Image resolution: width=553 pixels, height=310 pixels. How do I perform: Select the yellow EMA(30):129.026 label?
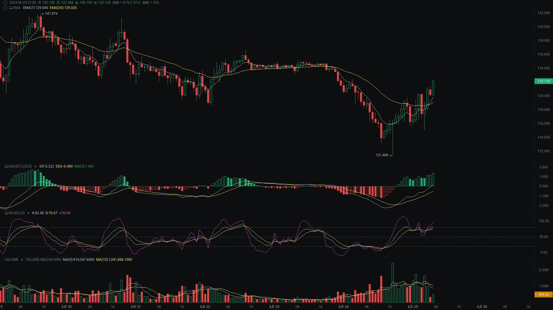pyautogui.click(x=63, y=8)
